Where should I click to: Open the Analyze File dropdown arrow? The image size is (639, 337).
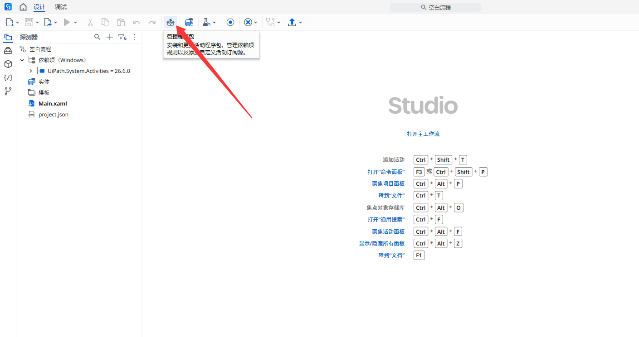tap(278, 22)
